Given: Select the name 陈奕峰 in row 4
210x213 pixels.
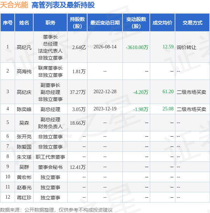Looking at the screenshot, I should coord(24,109).
